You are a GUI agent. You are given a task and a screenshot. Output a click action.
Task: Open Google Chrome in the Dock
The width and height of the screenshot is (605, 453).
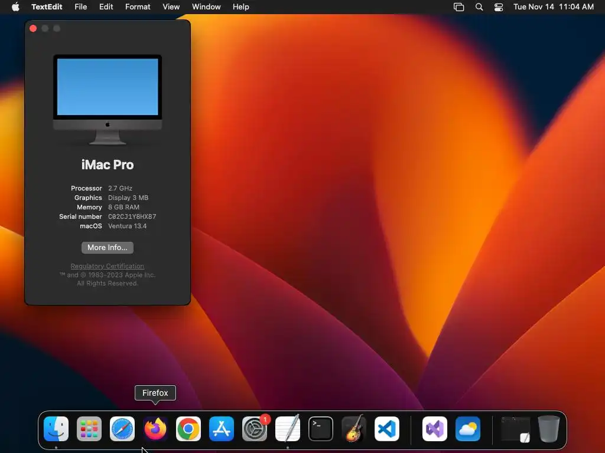(x=188, y=429)
